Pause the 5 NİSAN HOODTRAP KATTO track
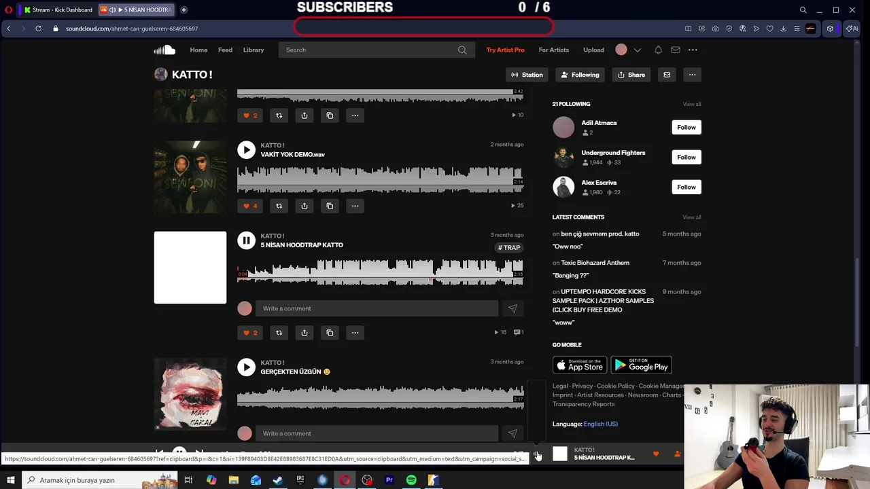Viewport: 870px width, 489px height. pos(246,240)
